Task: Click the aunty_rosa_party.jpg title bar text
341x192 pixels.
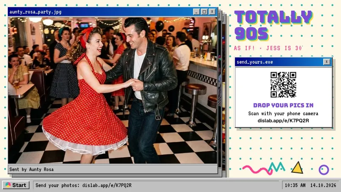Action: [x=36, y=12]
